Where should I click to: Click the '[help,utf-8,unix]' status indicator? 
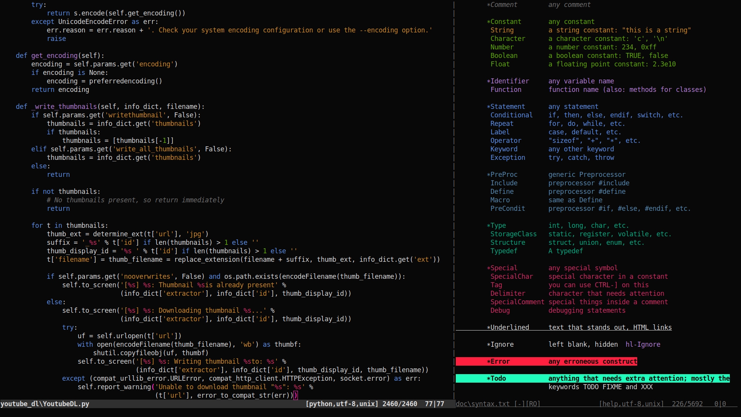[x=631, y=404]
